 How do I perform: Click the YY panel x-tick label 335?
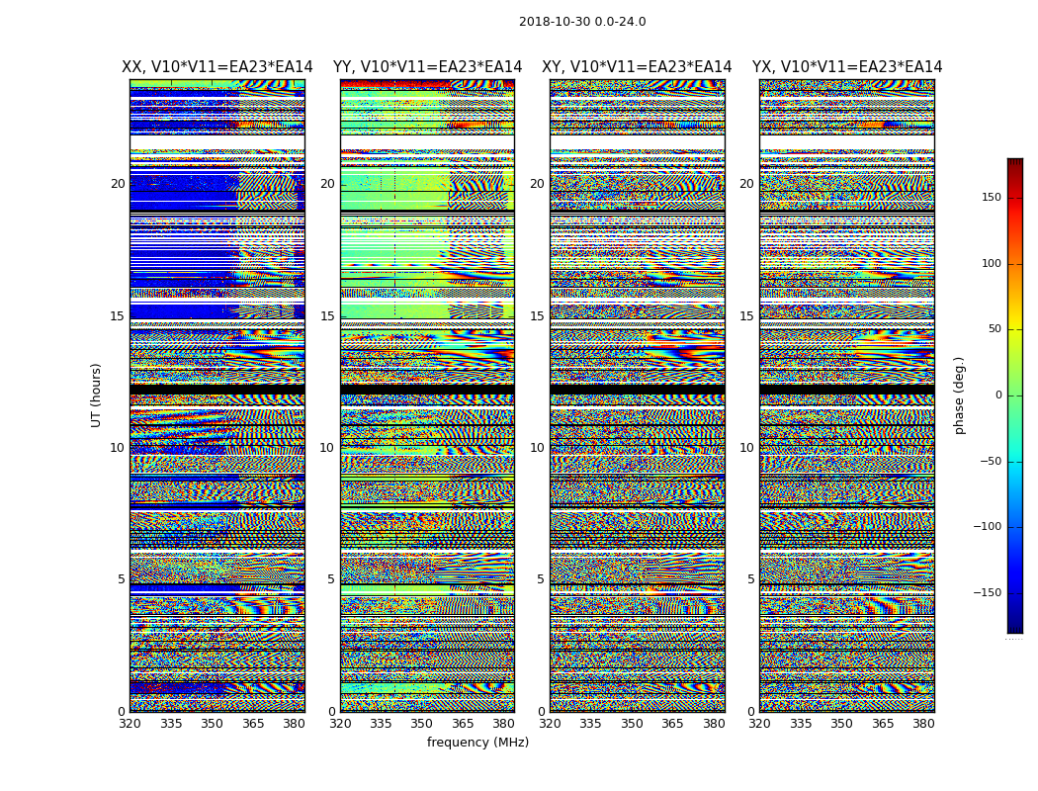[x=382, y=724]
